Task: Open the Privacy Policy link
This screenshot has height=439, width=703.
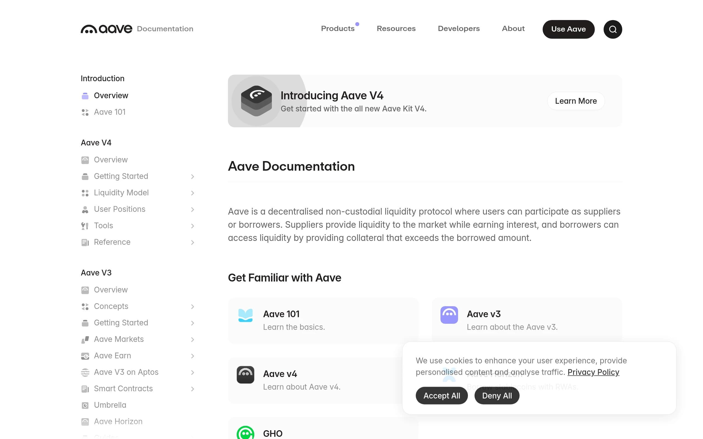Action: click(x=593, y=372)
